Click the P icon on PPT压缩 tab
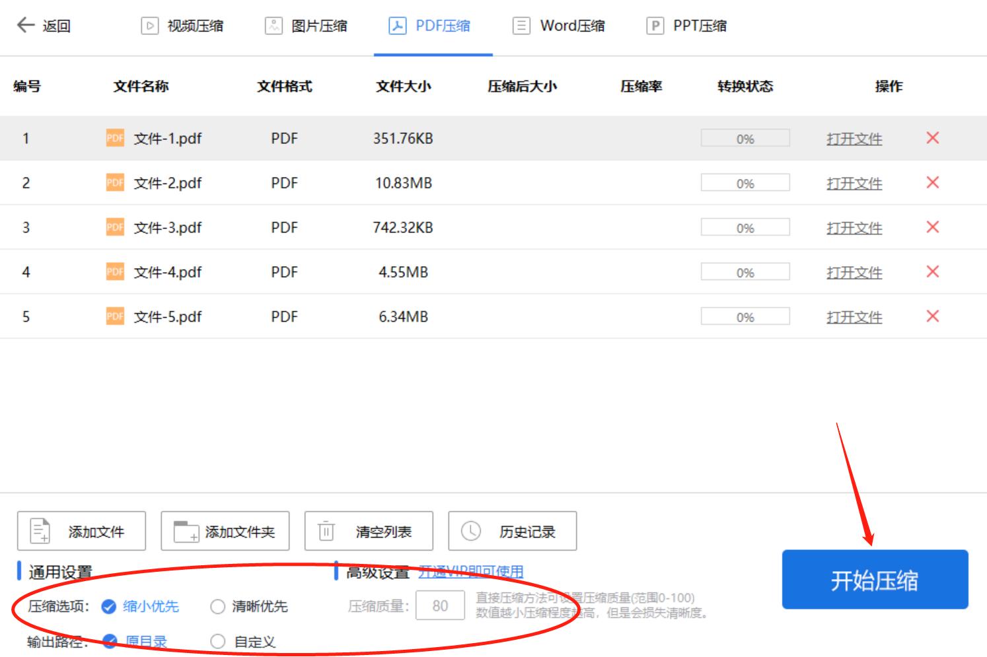The width and height of the screenshot is (987, 657). click(655, 25)
